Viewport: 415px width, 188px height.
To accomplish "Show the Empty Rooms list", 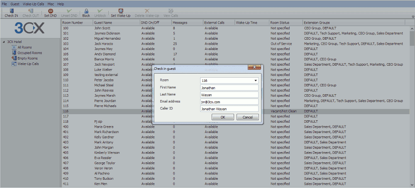I will click(x=27, y=58).
